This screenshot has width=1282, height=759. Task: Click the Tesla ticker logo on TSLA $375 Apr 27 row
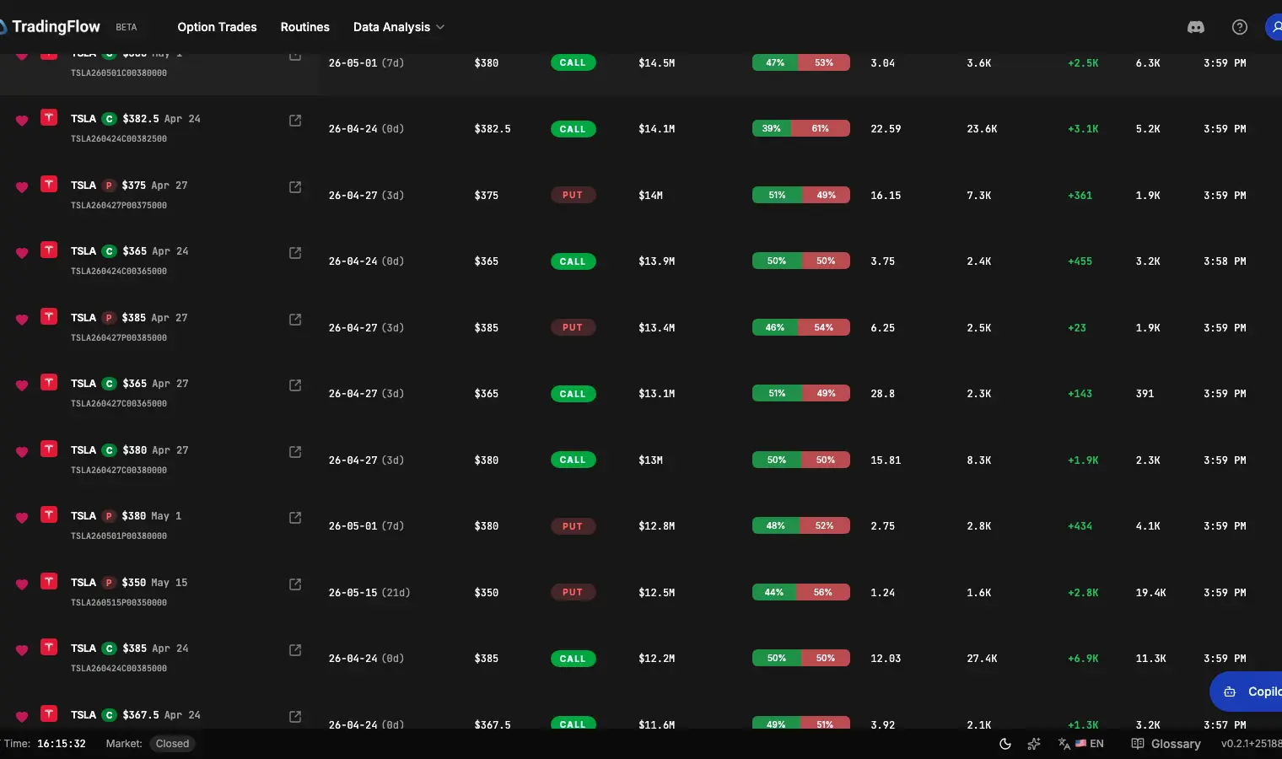(x=48, y=184)
